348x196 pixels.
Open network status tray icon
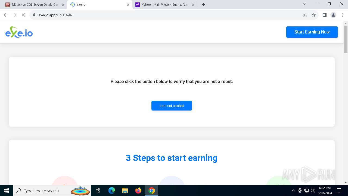click(x=306, y=191)
